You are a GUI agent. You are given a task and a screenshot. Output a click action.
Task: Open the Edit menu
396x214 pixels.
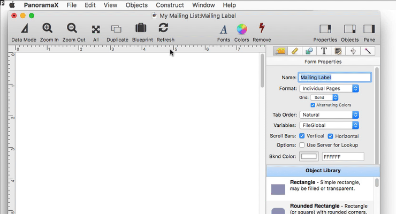[x=90, y=5]
